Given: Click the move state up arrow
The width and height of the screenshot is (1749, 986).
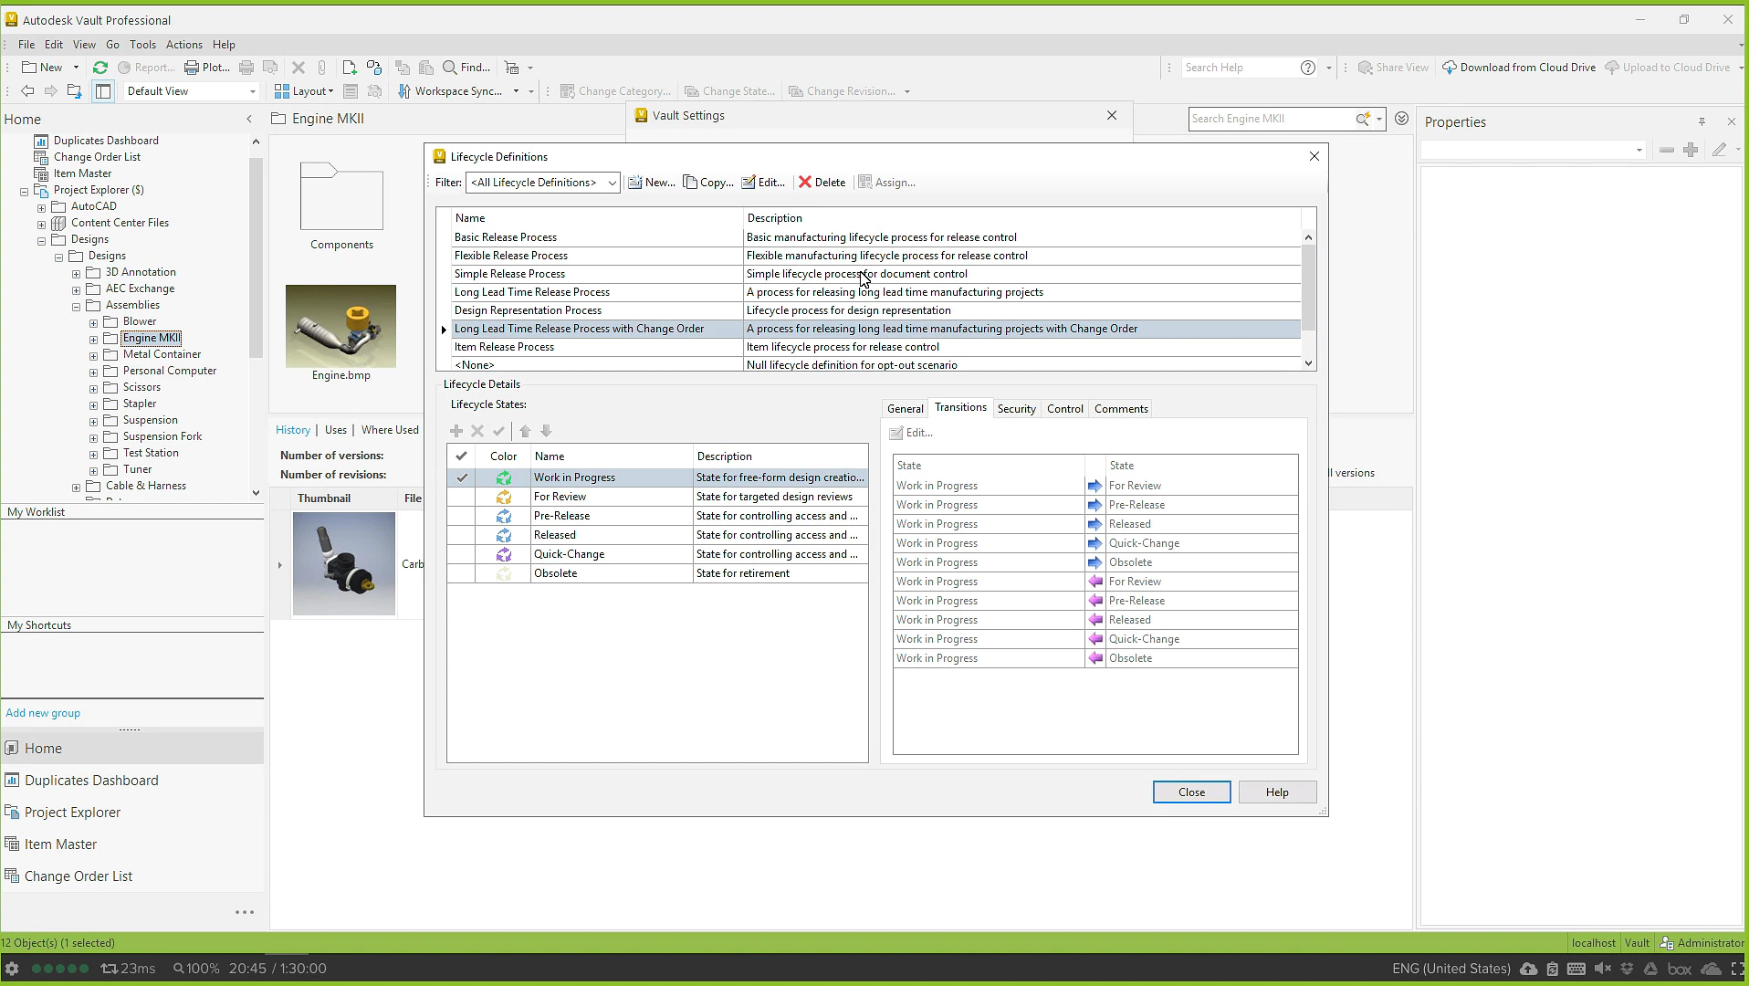Looking at the screenshot, I should (x=525, y=431).
